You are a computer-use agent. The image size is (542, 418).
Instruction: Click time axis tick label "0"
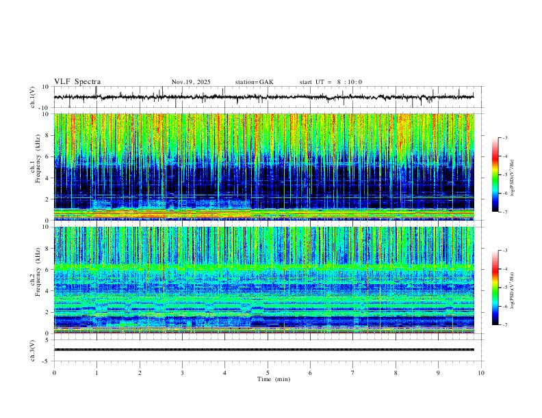pyautogui.click(x=54, y=373)
